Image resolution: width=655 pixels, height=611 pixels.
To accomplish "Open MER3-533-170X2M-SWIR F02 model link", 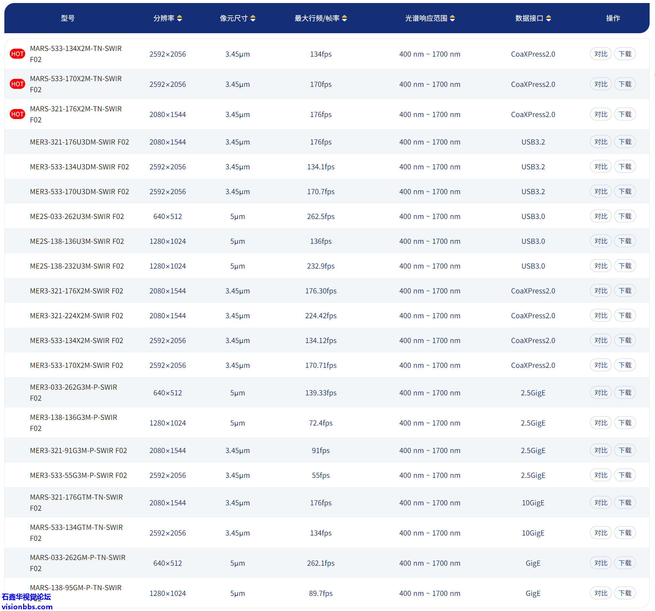I will [x=76, y=365].
